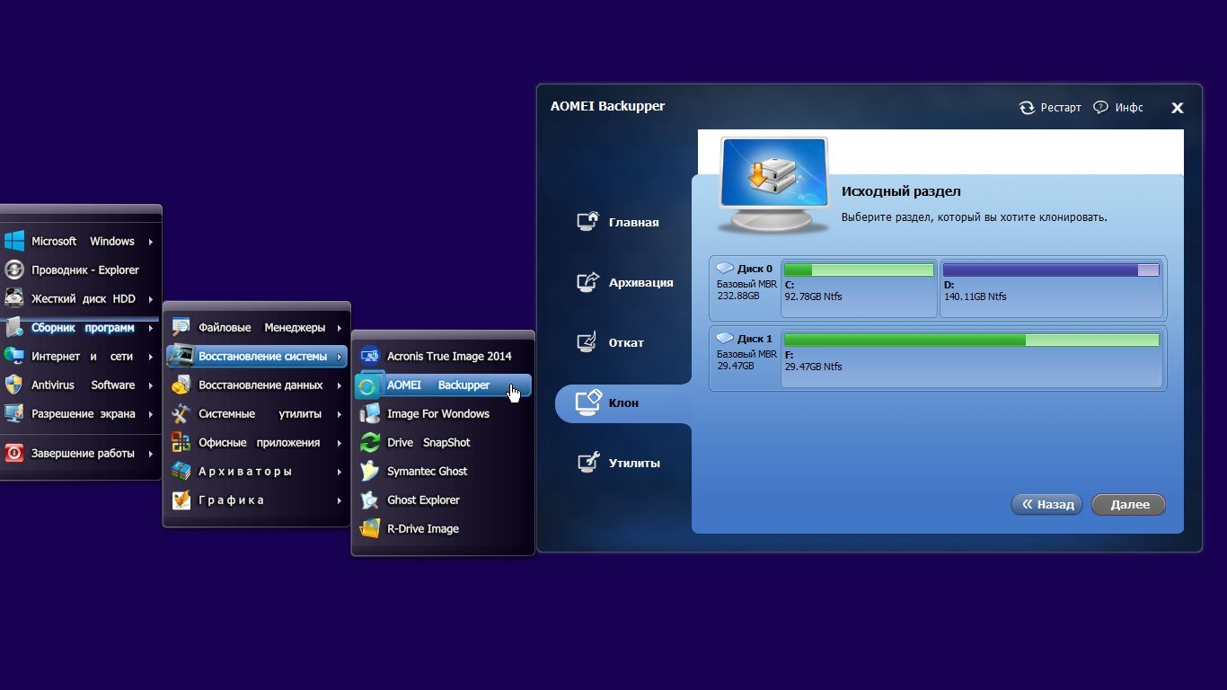Click the computer backup illustration
Image resolution: width=1227 pixels, height=690 pixels.
coord(773,184)
